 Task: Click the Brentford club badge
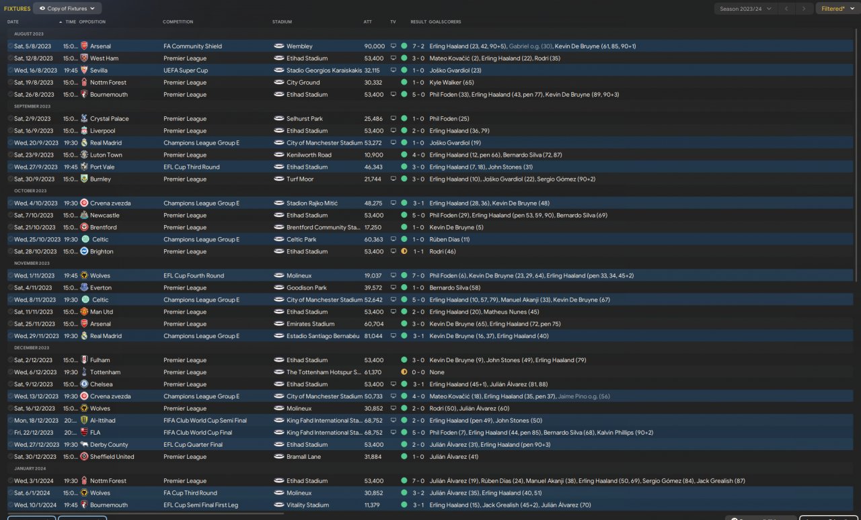(x=84, y=228)
